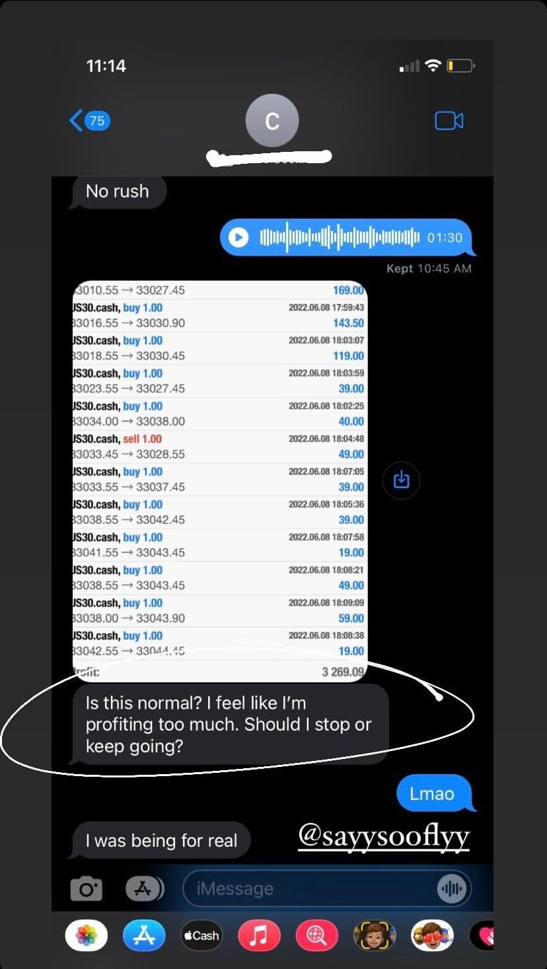Image resolution: width=547 pixels, height=969 pixels.
Task: Open the trade history image attachment
Action: [x=219, y=482]
